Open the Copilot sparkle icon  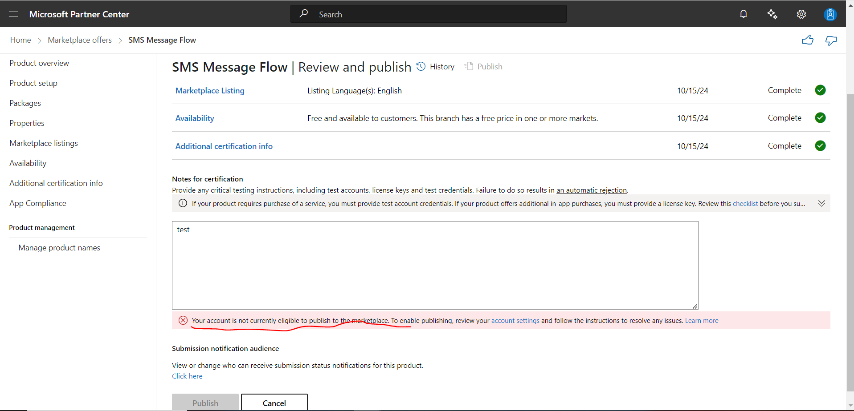pos(772,14)
